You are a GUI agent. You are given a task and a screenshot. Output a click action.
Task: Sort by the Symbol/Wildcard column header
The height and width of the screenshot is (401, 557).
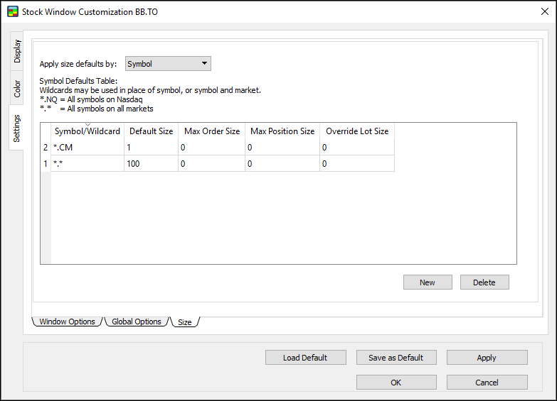(x=87, y=131)
